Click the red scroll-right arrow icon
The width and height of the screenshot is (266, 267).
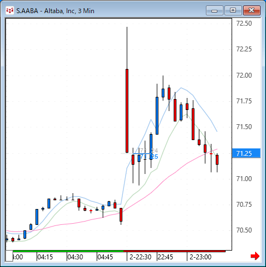click(x=255, y=256)
